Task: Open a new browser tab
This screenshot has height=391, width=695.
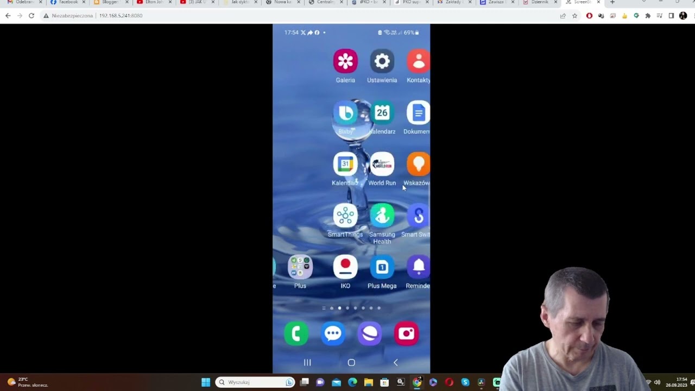Action: [612, 3]
